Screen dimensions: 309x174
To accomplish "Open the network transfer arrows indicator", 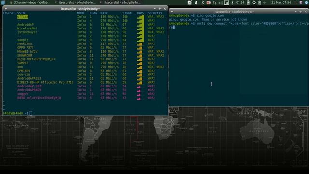I will 214,2.
